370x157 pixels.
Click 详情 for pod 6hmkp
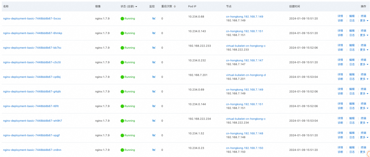(x=340, y=31)
